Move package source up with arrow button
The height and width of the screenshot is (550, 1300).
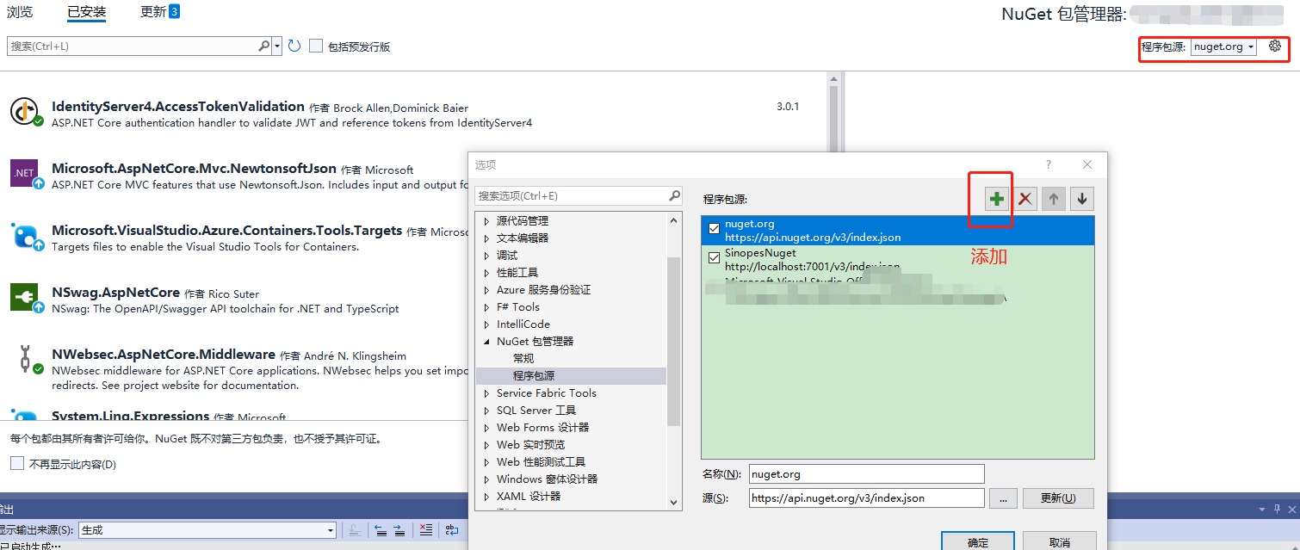[1054, 199]
